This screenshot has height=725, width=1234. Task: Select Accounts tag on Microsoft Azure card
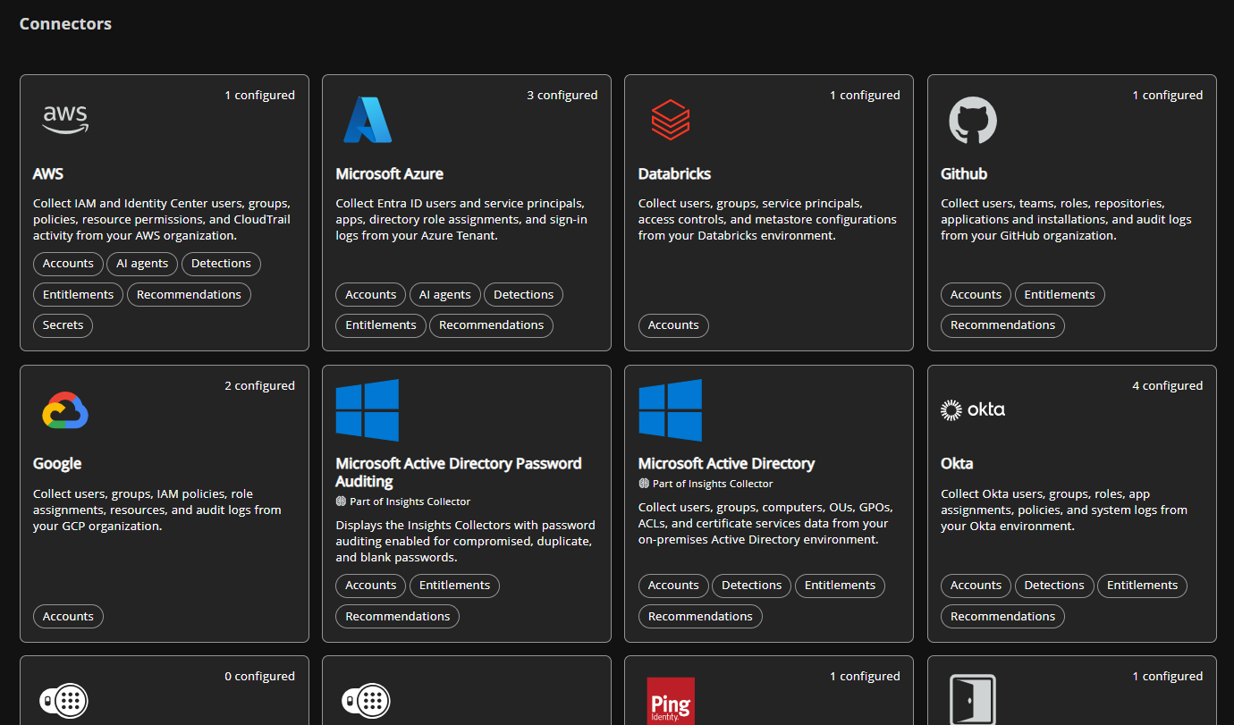370,294
